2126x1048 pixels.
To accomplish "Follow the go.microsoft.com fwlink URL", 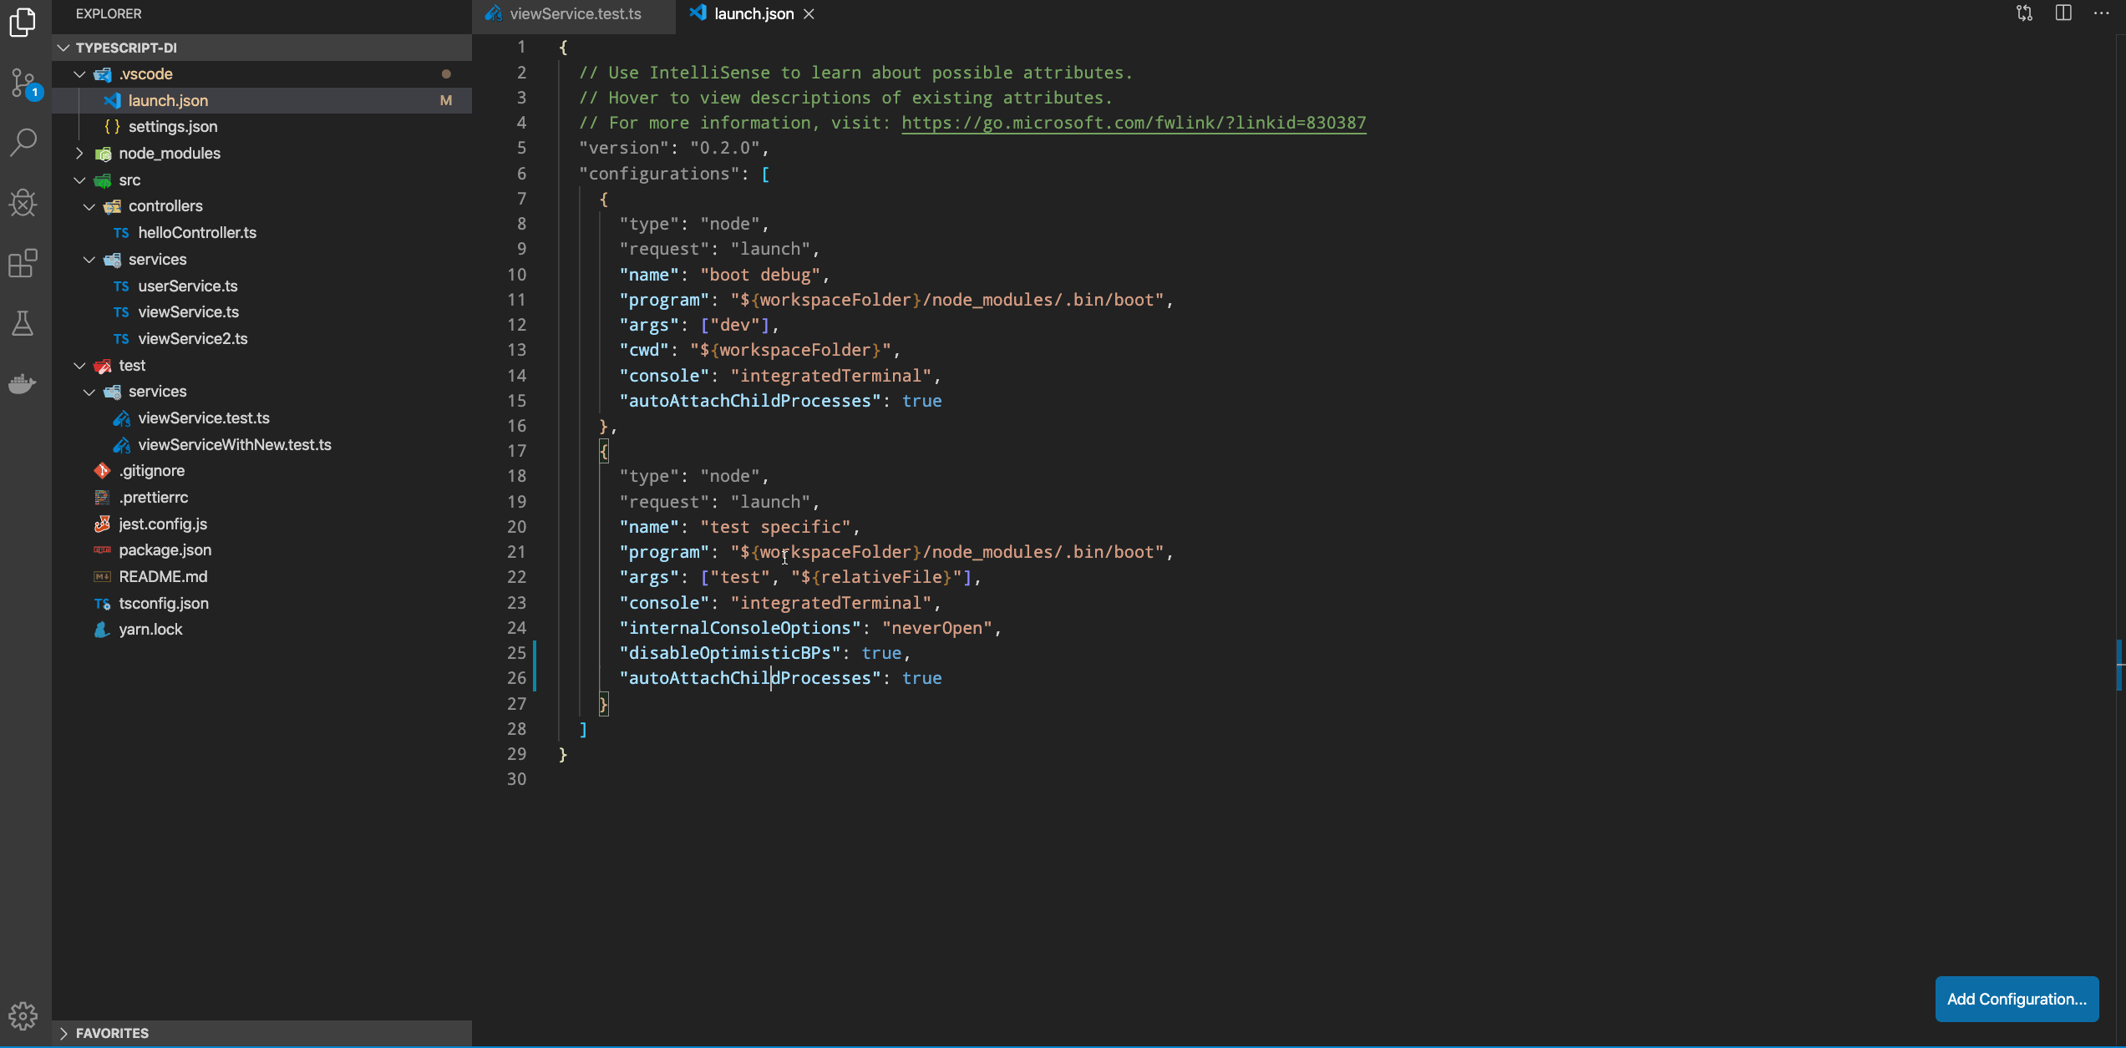I will pyautogui.click(x=1134, y=123).
